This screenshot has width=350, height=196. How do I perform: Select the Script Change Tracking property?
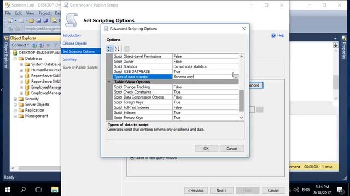[x=176, y=87]
